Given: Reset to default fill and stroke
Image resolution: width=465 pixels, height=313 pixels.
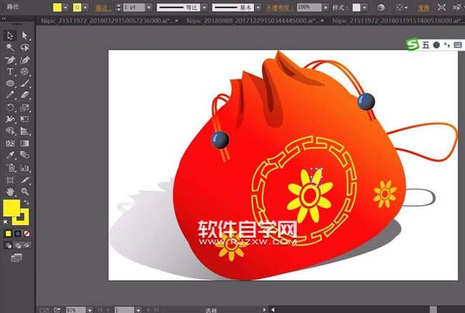Looking at the screenshot, I should coord(6,222).
